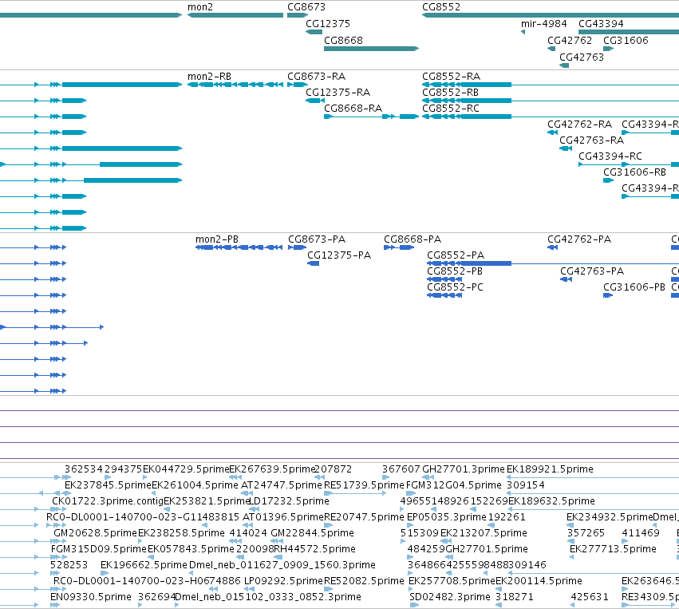Select the EK200114.5prime EST label
679x609 pixels.
click(x=539, y=581)
